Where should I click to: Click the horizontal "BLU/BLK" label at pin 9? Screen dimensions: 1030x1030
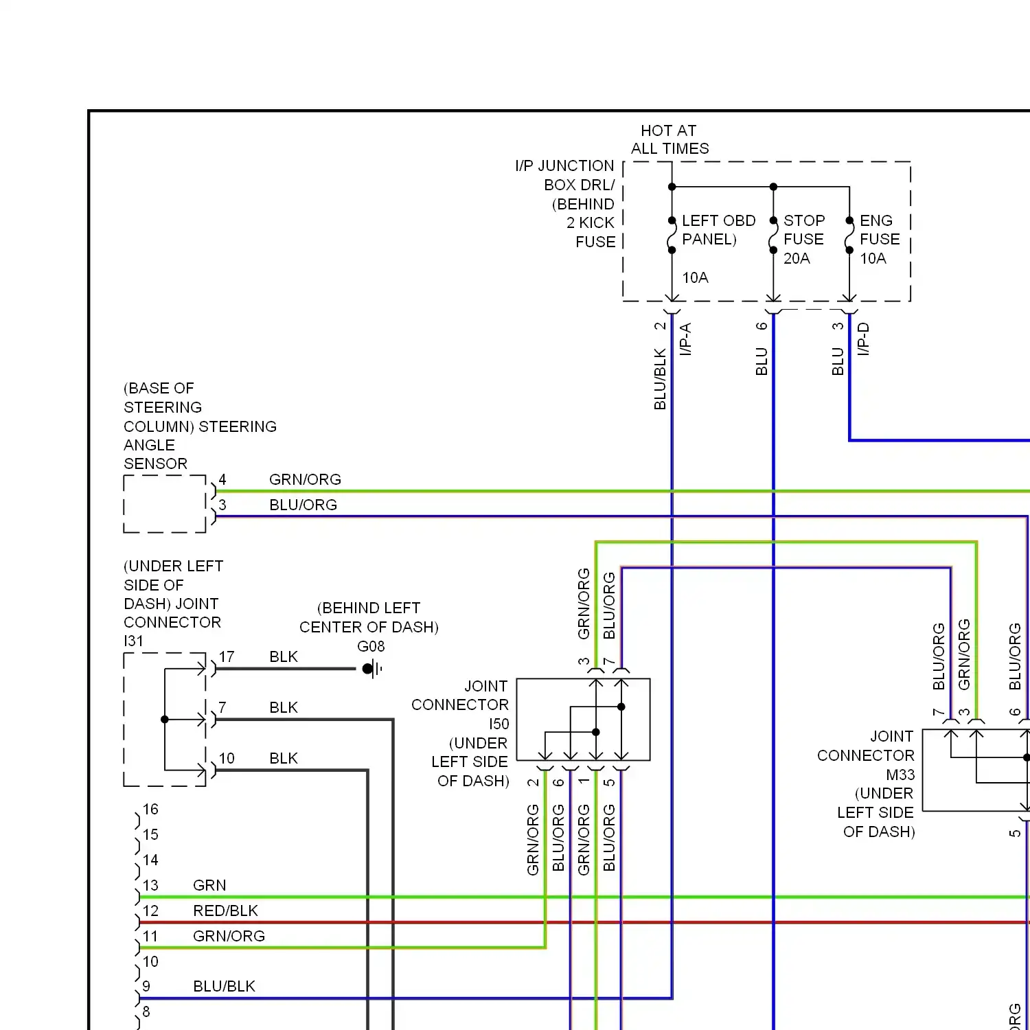pyautogui.click(x=224, y=986)
